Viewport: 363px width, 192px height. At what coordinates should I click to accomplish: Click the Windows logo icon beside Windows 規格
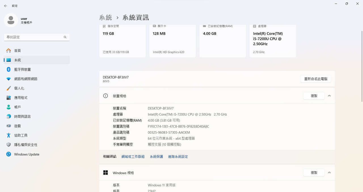tap(105, 173)
